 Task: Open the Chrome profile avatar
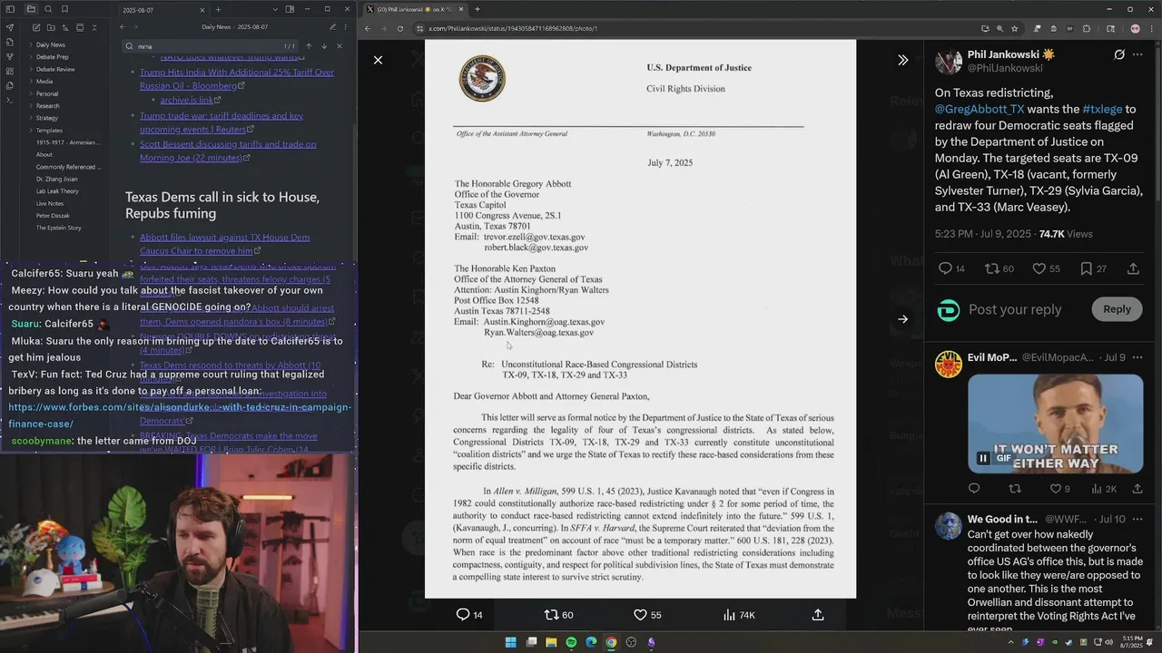(x=1135, y=28)
